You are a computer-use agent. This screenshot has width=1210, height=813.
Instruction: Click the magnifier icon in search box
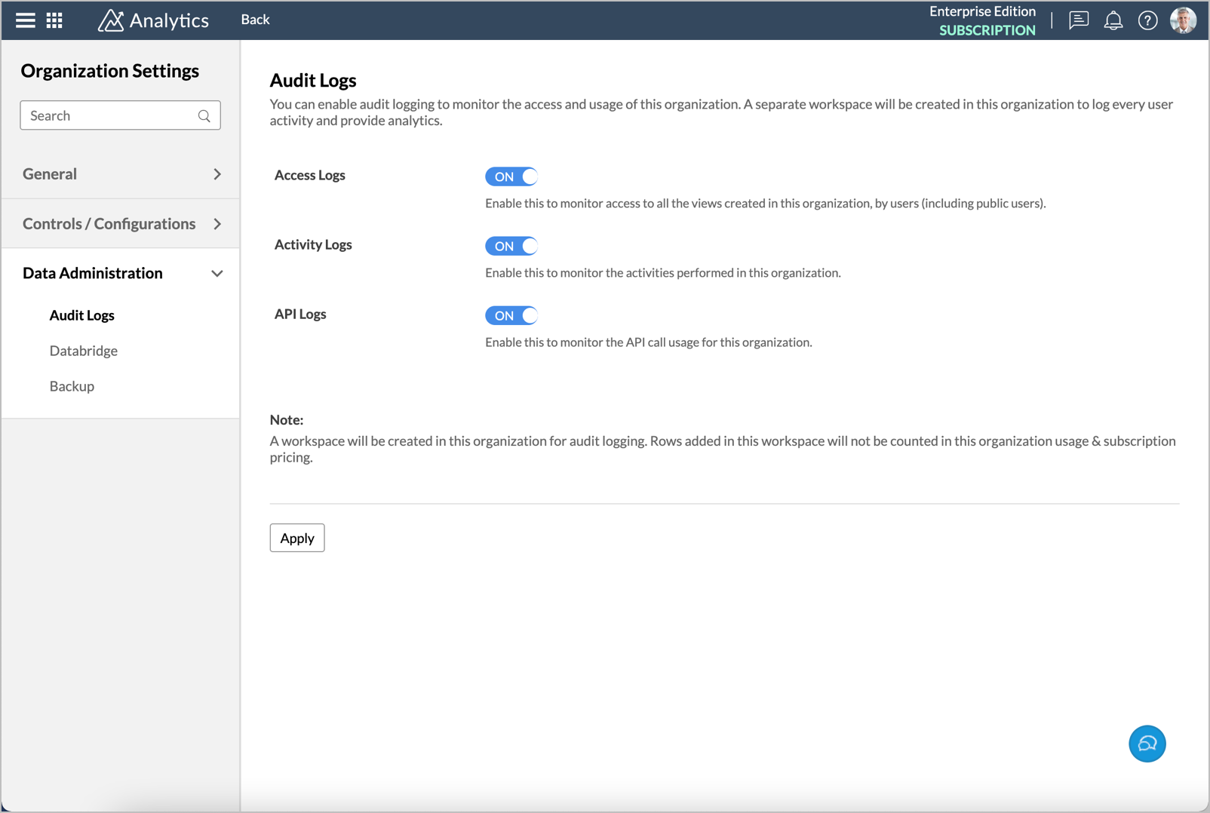coord(204,116)
